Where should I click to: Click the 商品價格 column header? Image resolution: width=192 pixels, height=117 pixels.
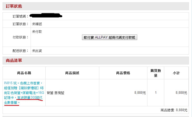(123, 73)
